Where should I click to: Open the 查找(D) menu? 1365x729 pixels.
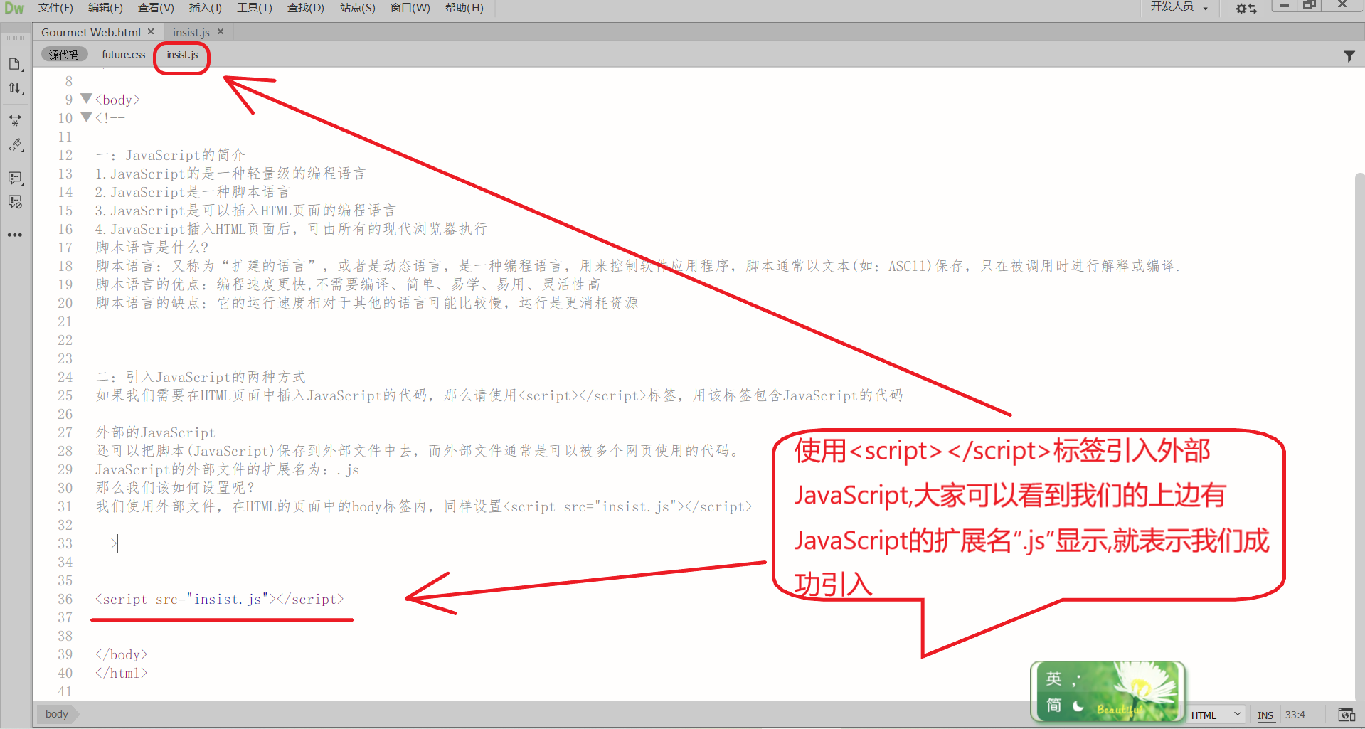[306, 8]
